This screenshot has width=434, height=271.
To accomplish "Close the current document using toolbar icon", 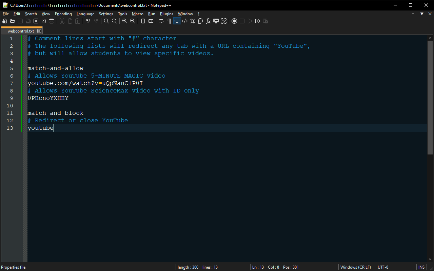I will (36, 21).
